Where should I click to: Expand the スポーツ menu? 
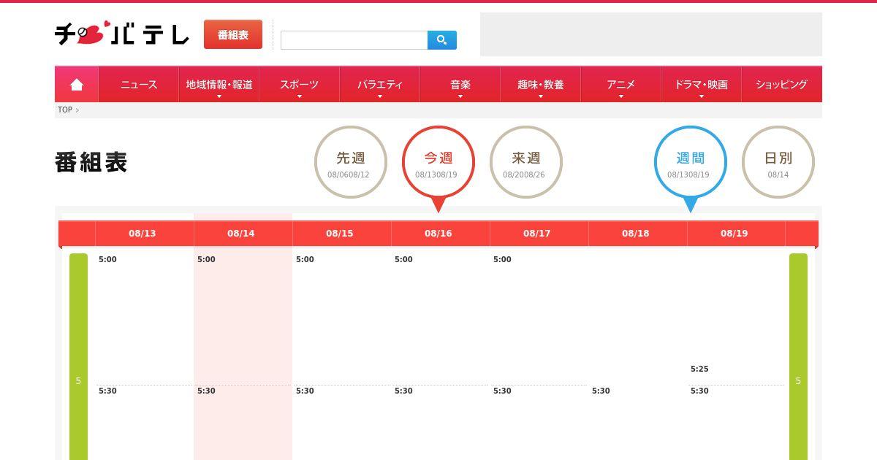(x=300, y=85)
